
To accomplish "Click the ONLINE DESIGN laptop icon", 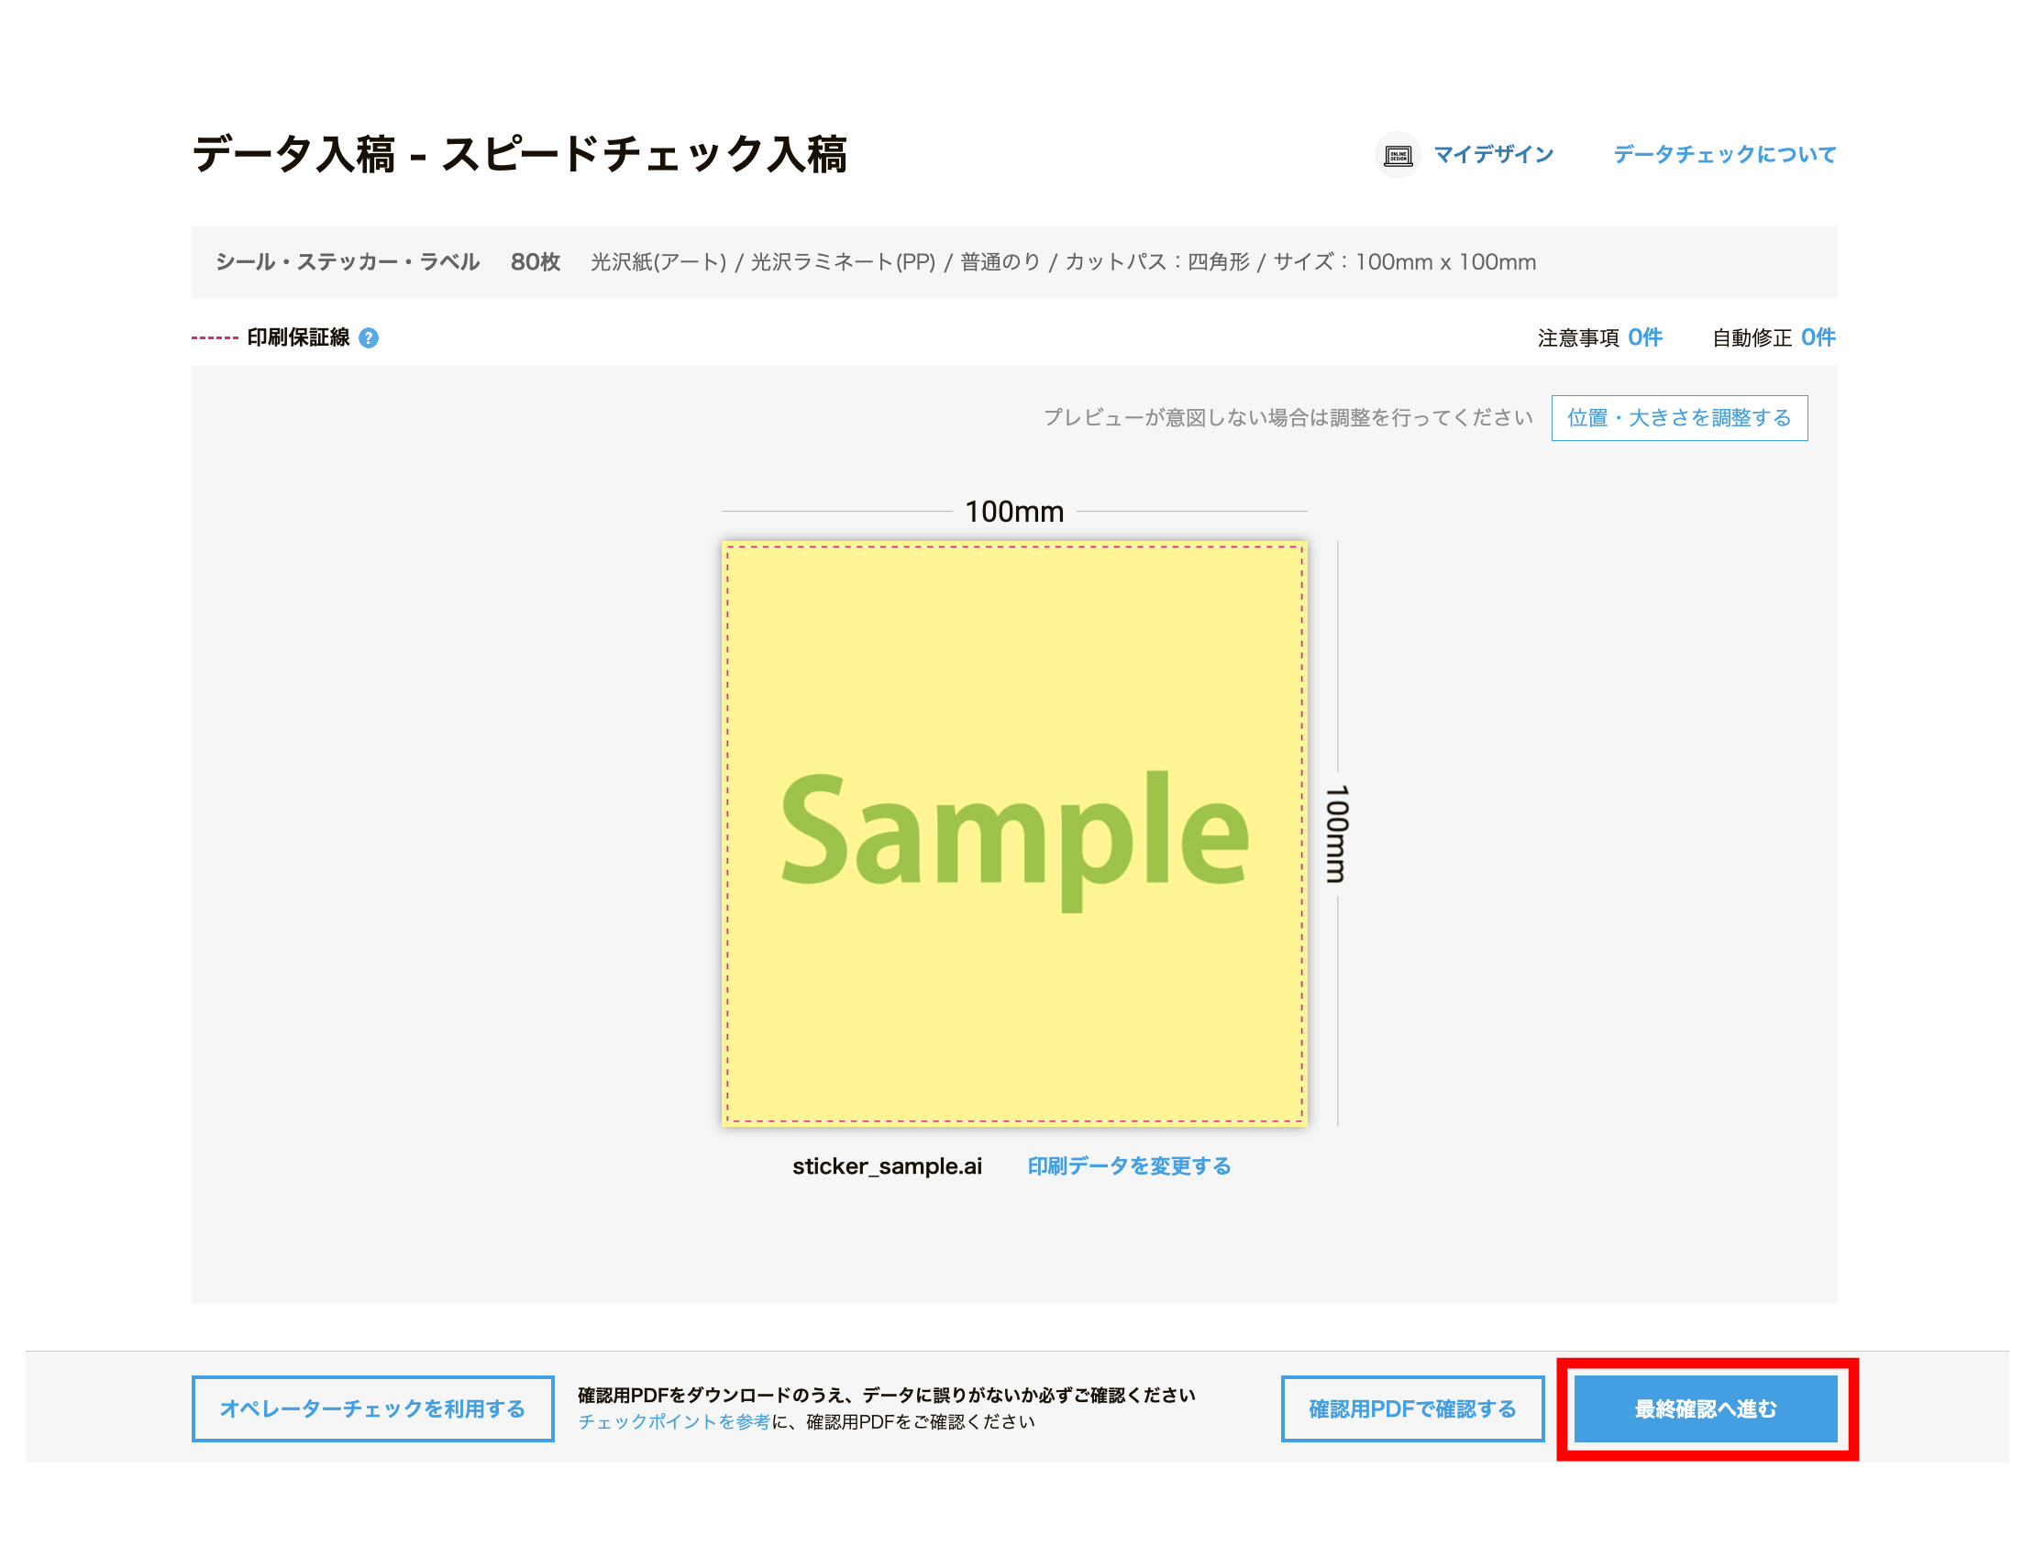I will pyautogui.click(x=1399, y=155).
